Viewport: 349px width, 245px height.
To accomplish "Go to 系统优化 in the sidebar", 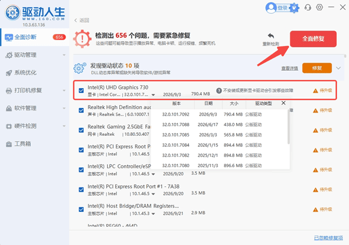I will (x=35, y=73).
